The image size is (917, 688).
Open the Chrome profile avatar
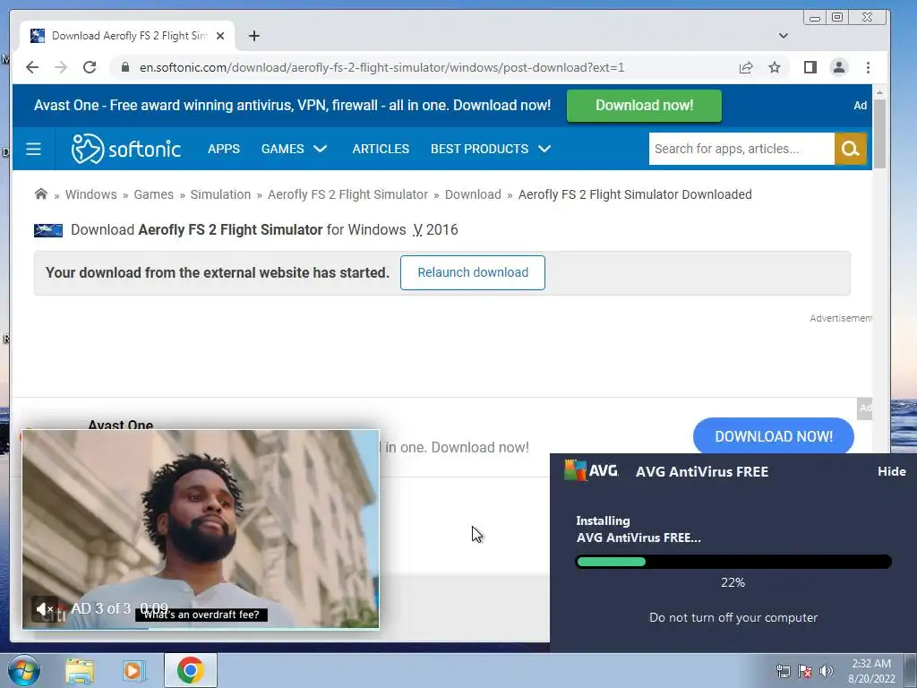838,67
